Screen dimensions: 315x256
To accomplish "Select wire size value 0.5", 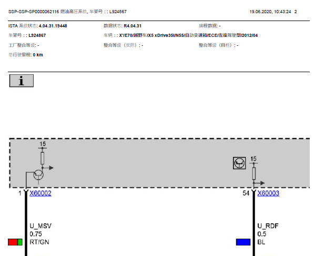I will [x=262, y=234].
